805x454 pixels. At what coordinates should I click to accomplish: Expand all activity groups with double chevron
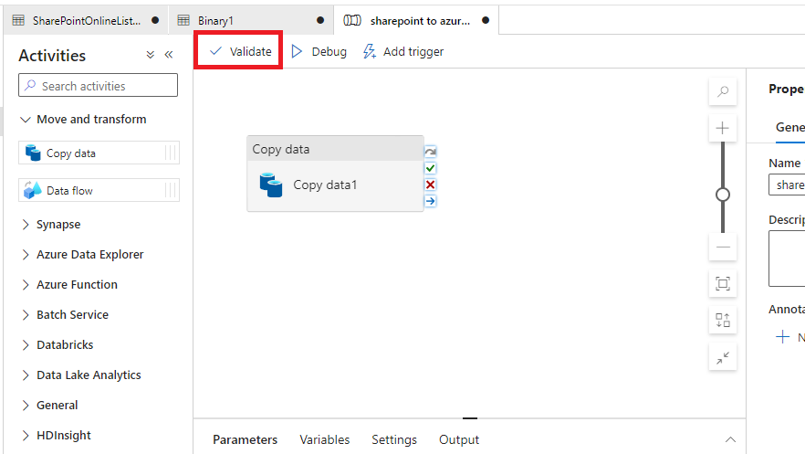pyautogui.click(x=150, y=55)
